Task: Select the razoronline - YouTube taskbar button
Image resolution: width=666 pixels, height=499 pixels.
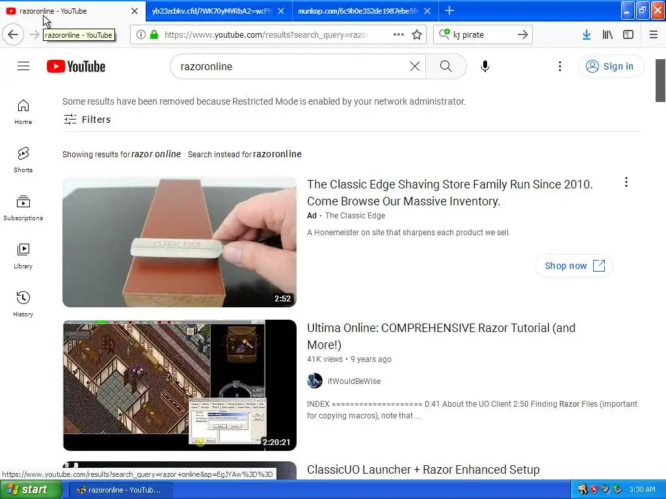Action: point(120,490)
